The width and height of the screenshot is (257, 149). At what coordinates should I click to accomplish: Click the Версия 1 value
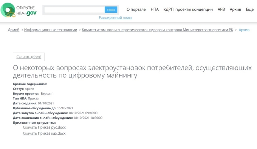[x=47, y=93]
